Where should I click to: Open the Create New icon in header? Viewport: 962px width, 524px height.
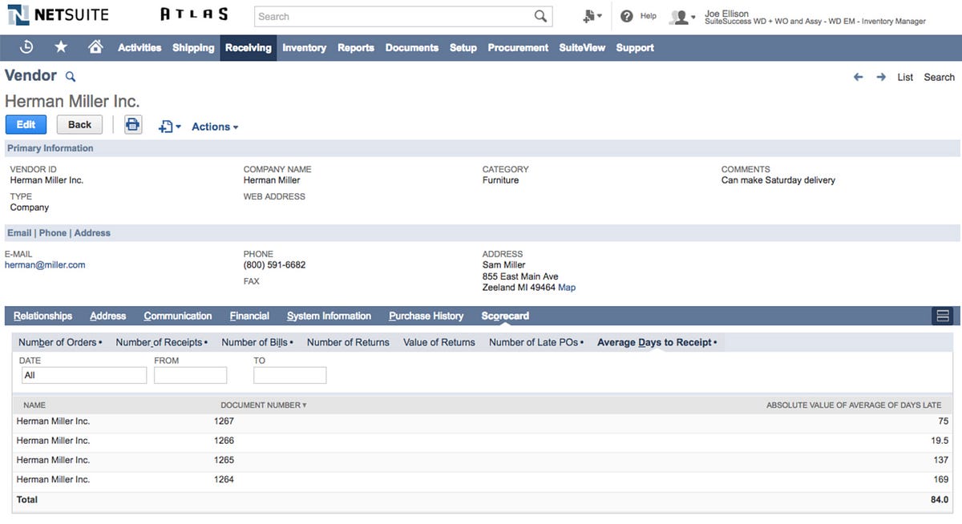click(x=592, y=16)
